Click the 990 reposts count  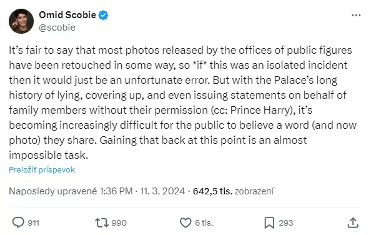(x=119, y=222)
